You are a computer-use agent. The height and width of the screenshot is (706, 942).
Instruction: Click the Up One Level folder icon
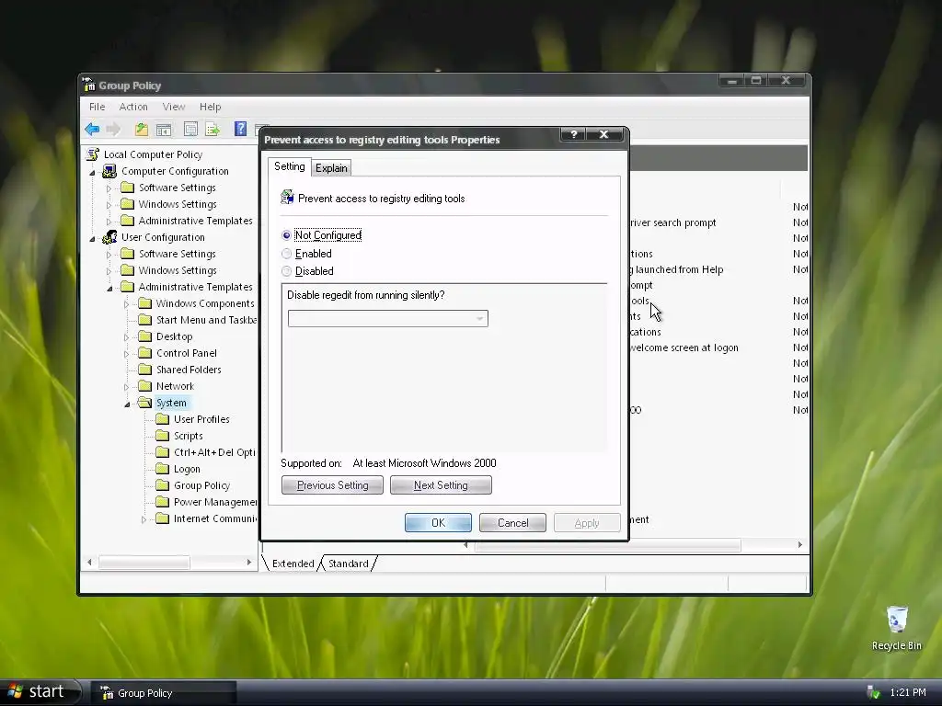pos(141,129)
